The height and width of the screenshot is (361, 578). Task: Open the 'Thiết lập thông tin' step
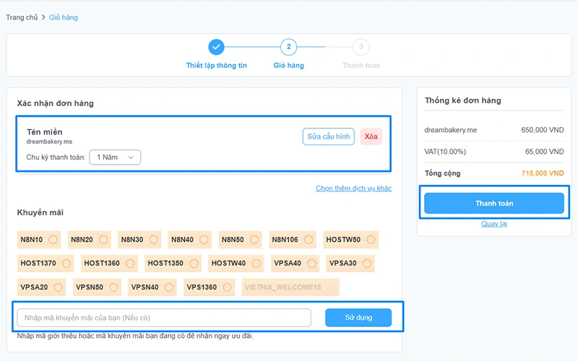[x=216, y=66]
